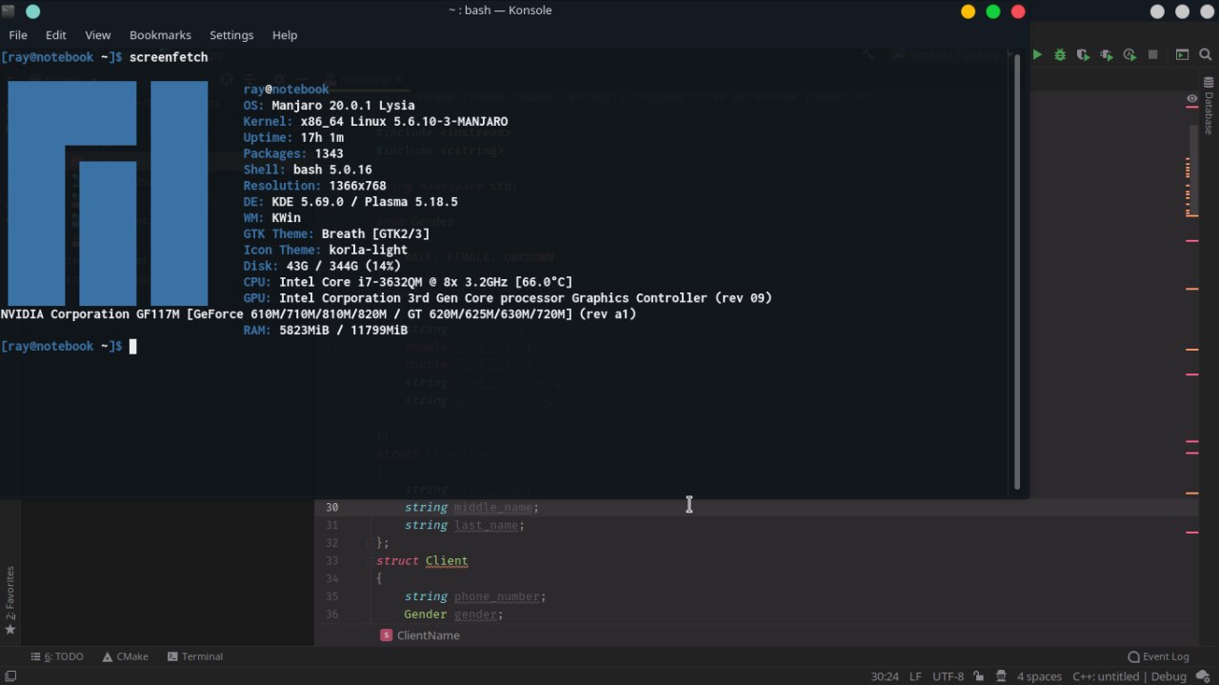
Task: Maximize Konsole with the green button
Action: 993,11
